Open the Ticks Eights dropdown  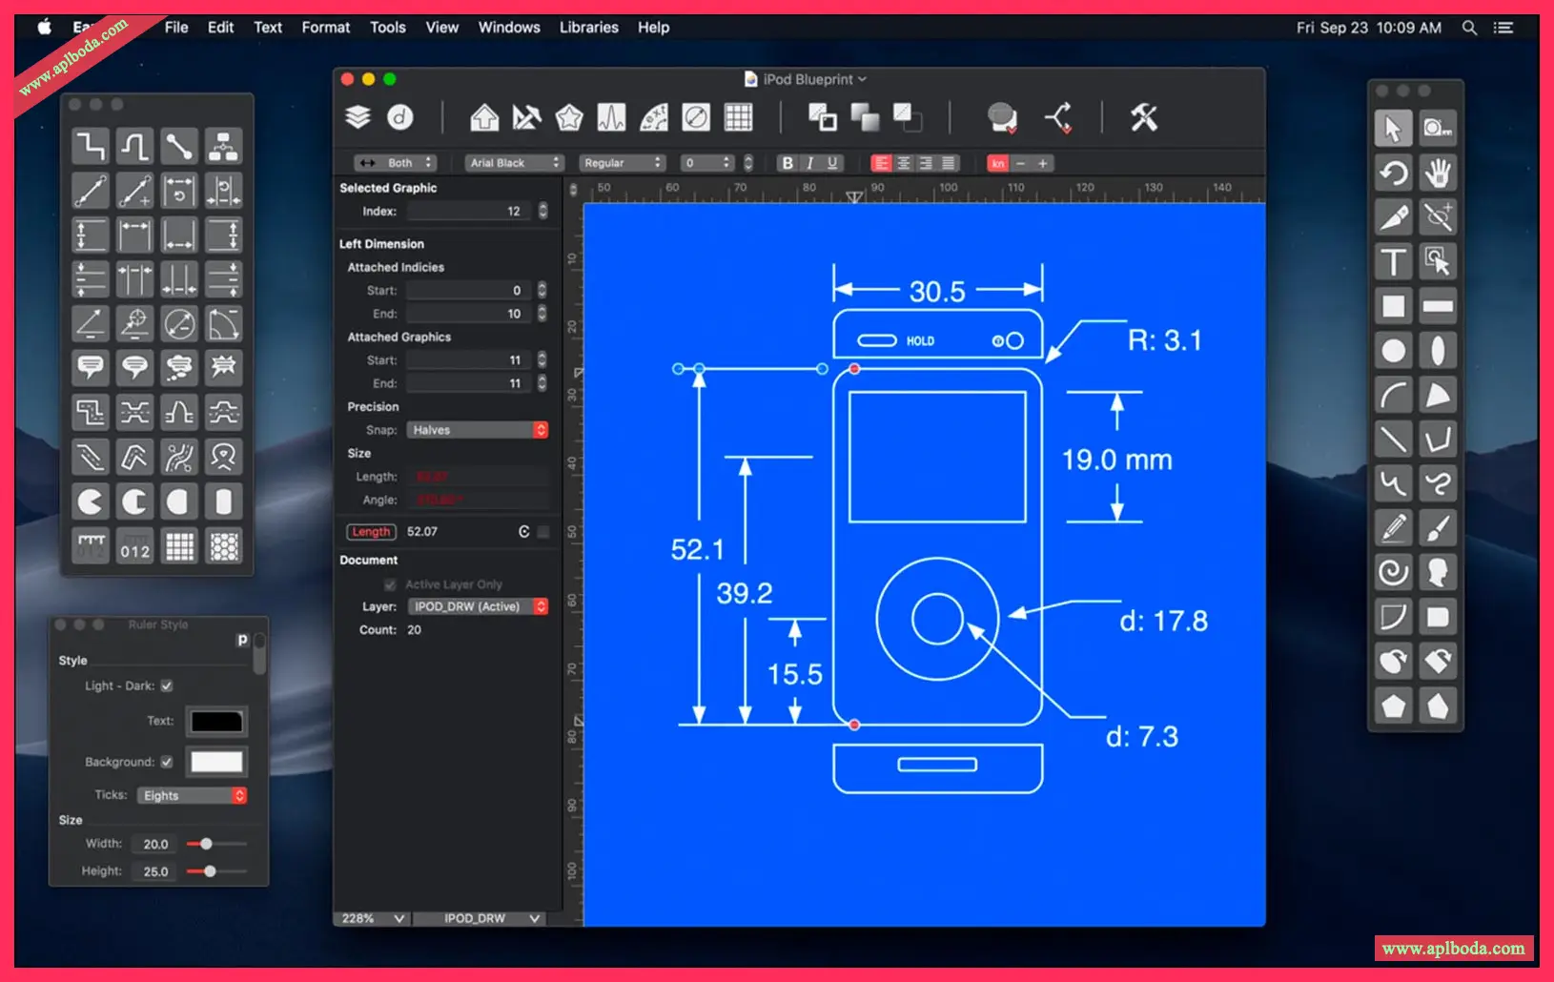click(x=193, y=795)
